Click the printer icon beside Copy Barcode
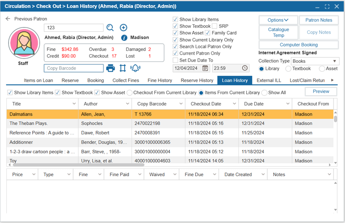This screenshot has height=223, width=345. (110, 68)
